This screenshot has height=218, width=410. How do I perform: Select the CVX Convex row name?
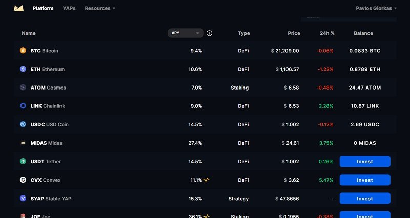[x=46, y=180]
